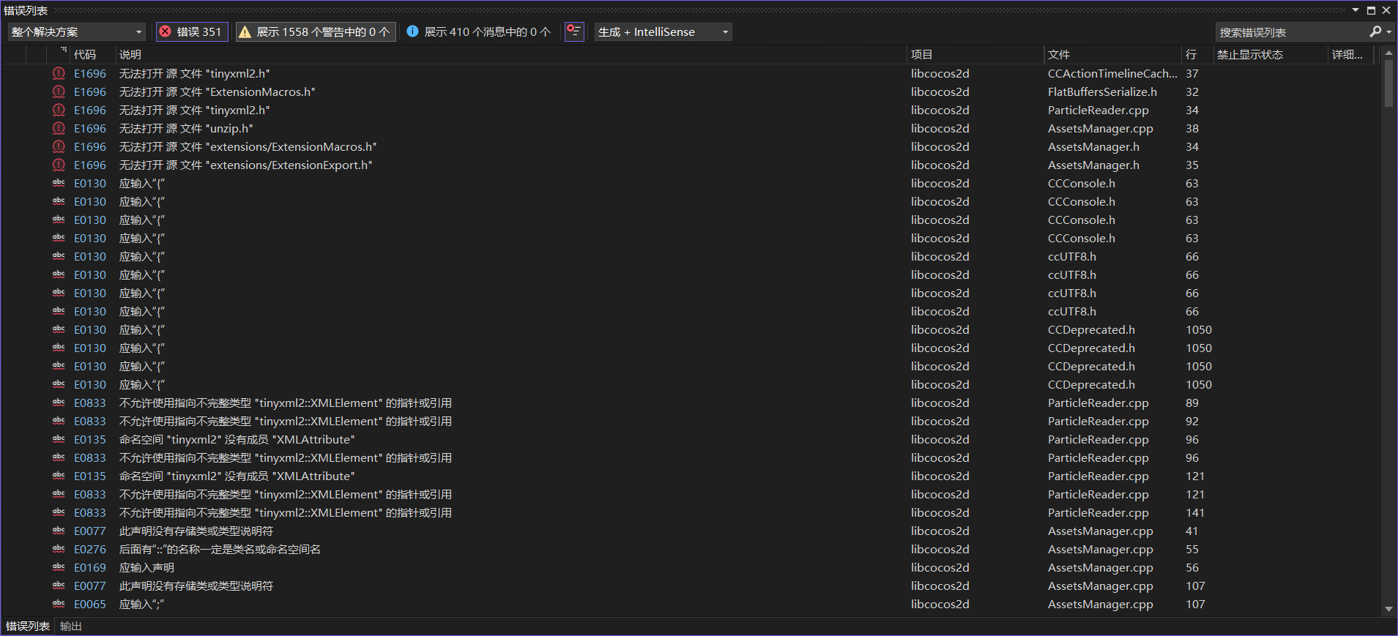1398x636 pixels.
Task: Click the error icon of the unzip.h row
Action: [59, 128]
